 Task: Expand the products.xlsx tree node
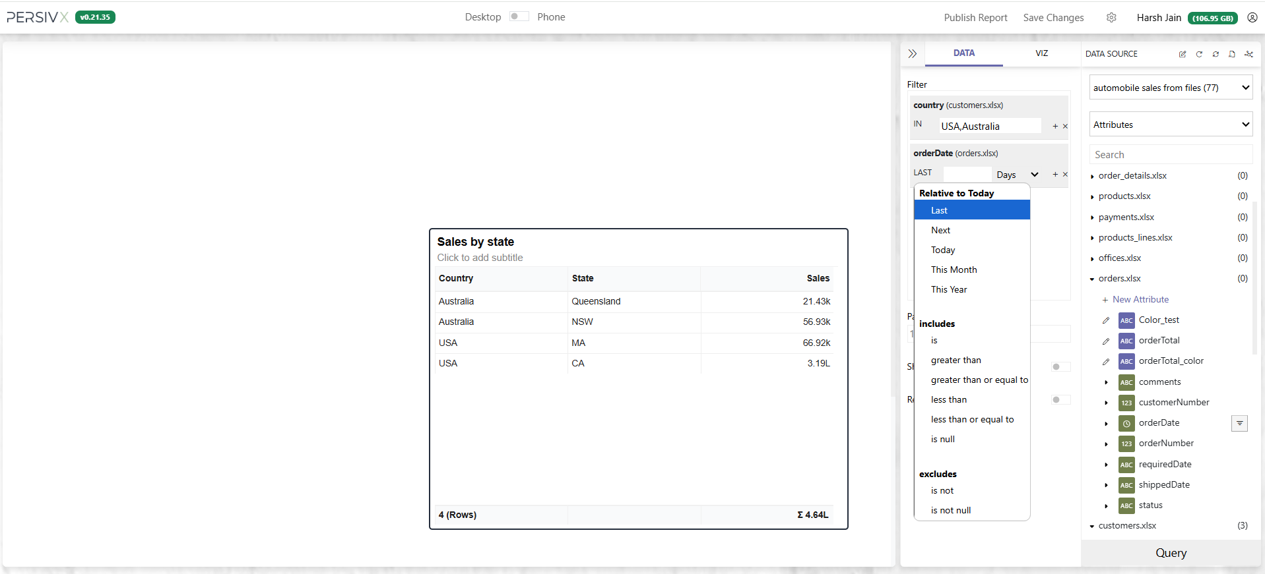(1092, 196)
